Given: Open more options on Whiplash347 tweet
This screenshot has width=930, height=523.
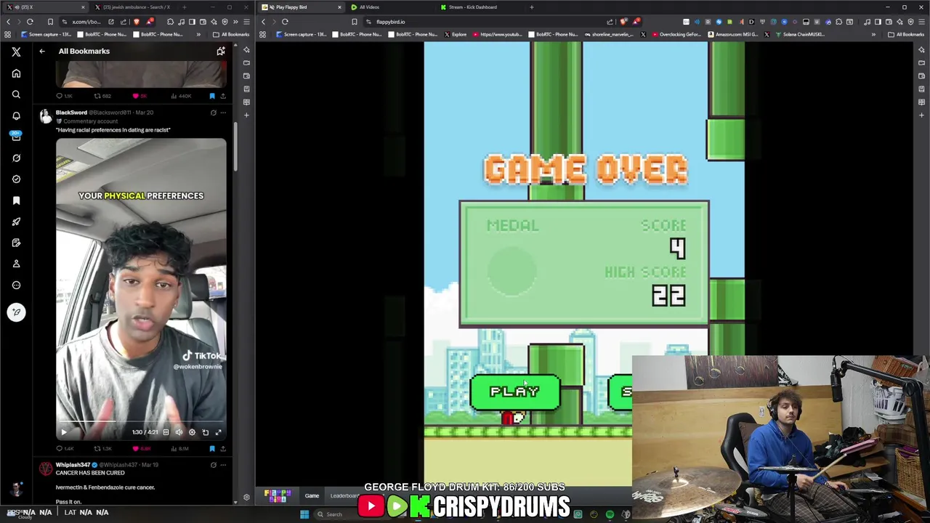Looking at the screenshot, I should [223, 465].
